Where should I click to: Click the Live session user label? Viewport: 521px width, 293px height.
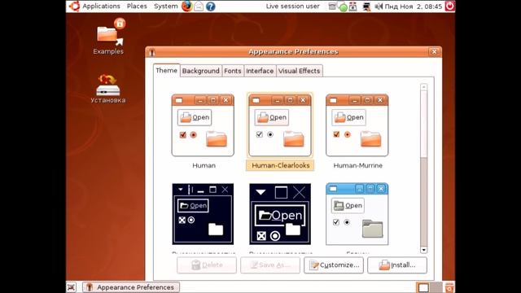[x=292, y=6]
